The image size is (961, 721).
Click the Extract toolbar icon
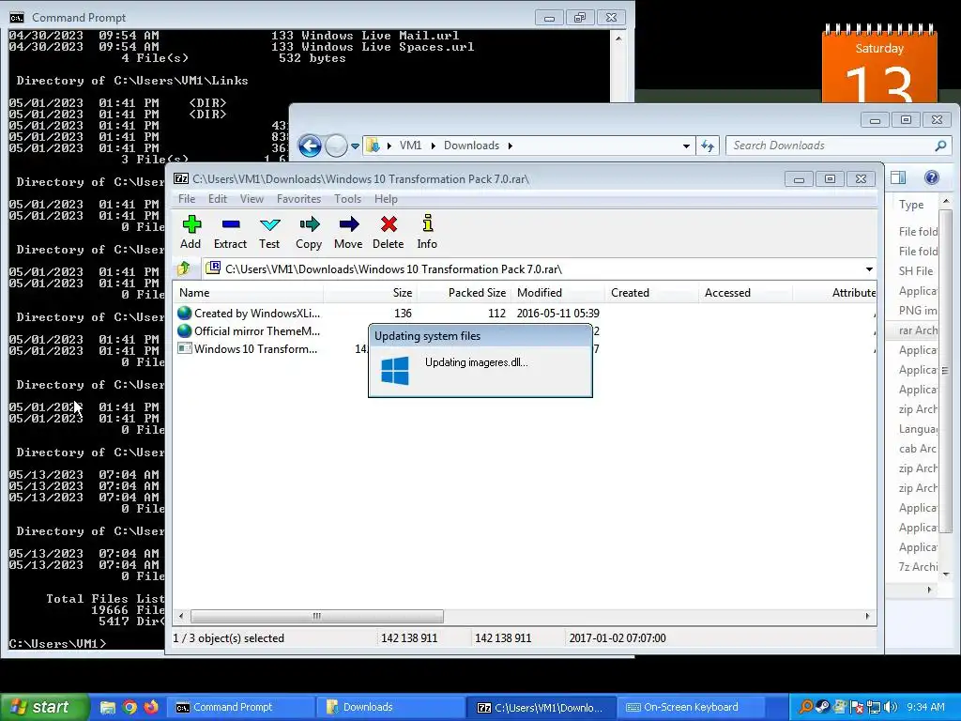pyautogui.click(x=231, y=224)
